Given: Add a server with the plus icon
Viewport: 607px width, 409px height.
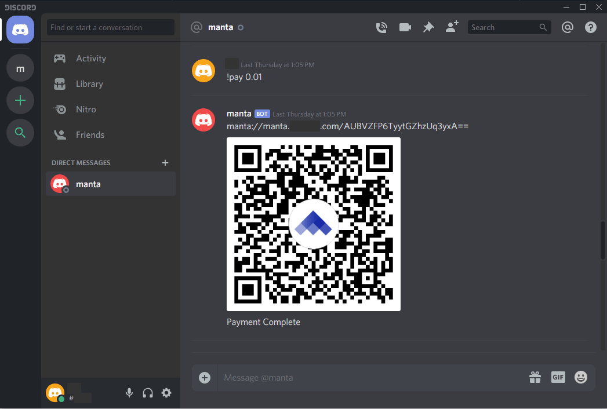Looking at the screenshot, I should (20, 101).
